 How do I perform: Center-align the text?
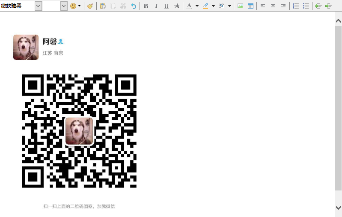pos(273,6)
